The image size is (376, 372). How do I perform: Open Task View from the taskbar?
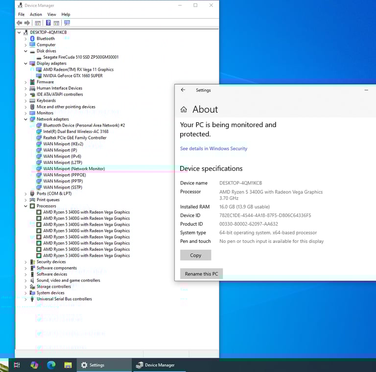[x=17, y=365]
